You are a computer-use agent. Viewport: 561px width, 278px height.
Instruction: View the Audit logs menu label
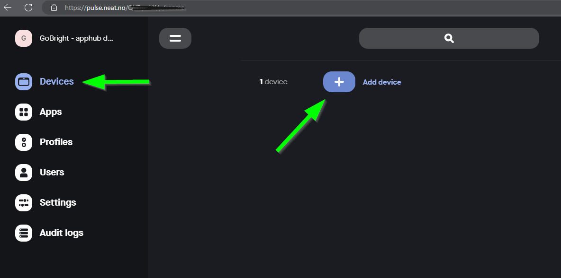[x=61, y=233]
